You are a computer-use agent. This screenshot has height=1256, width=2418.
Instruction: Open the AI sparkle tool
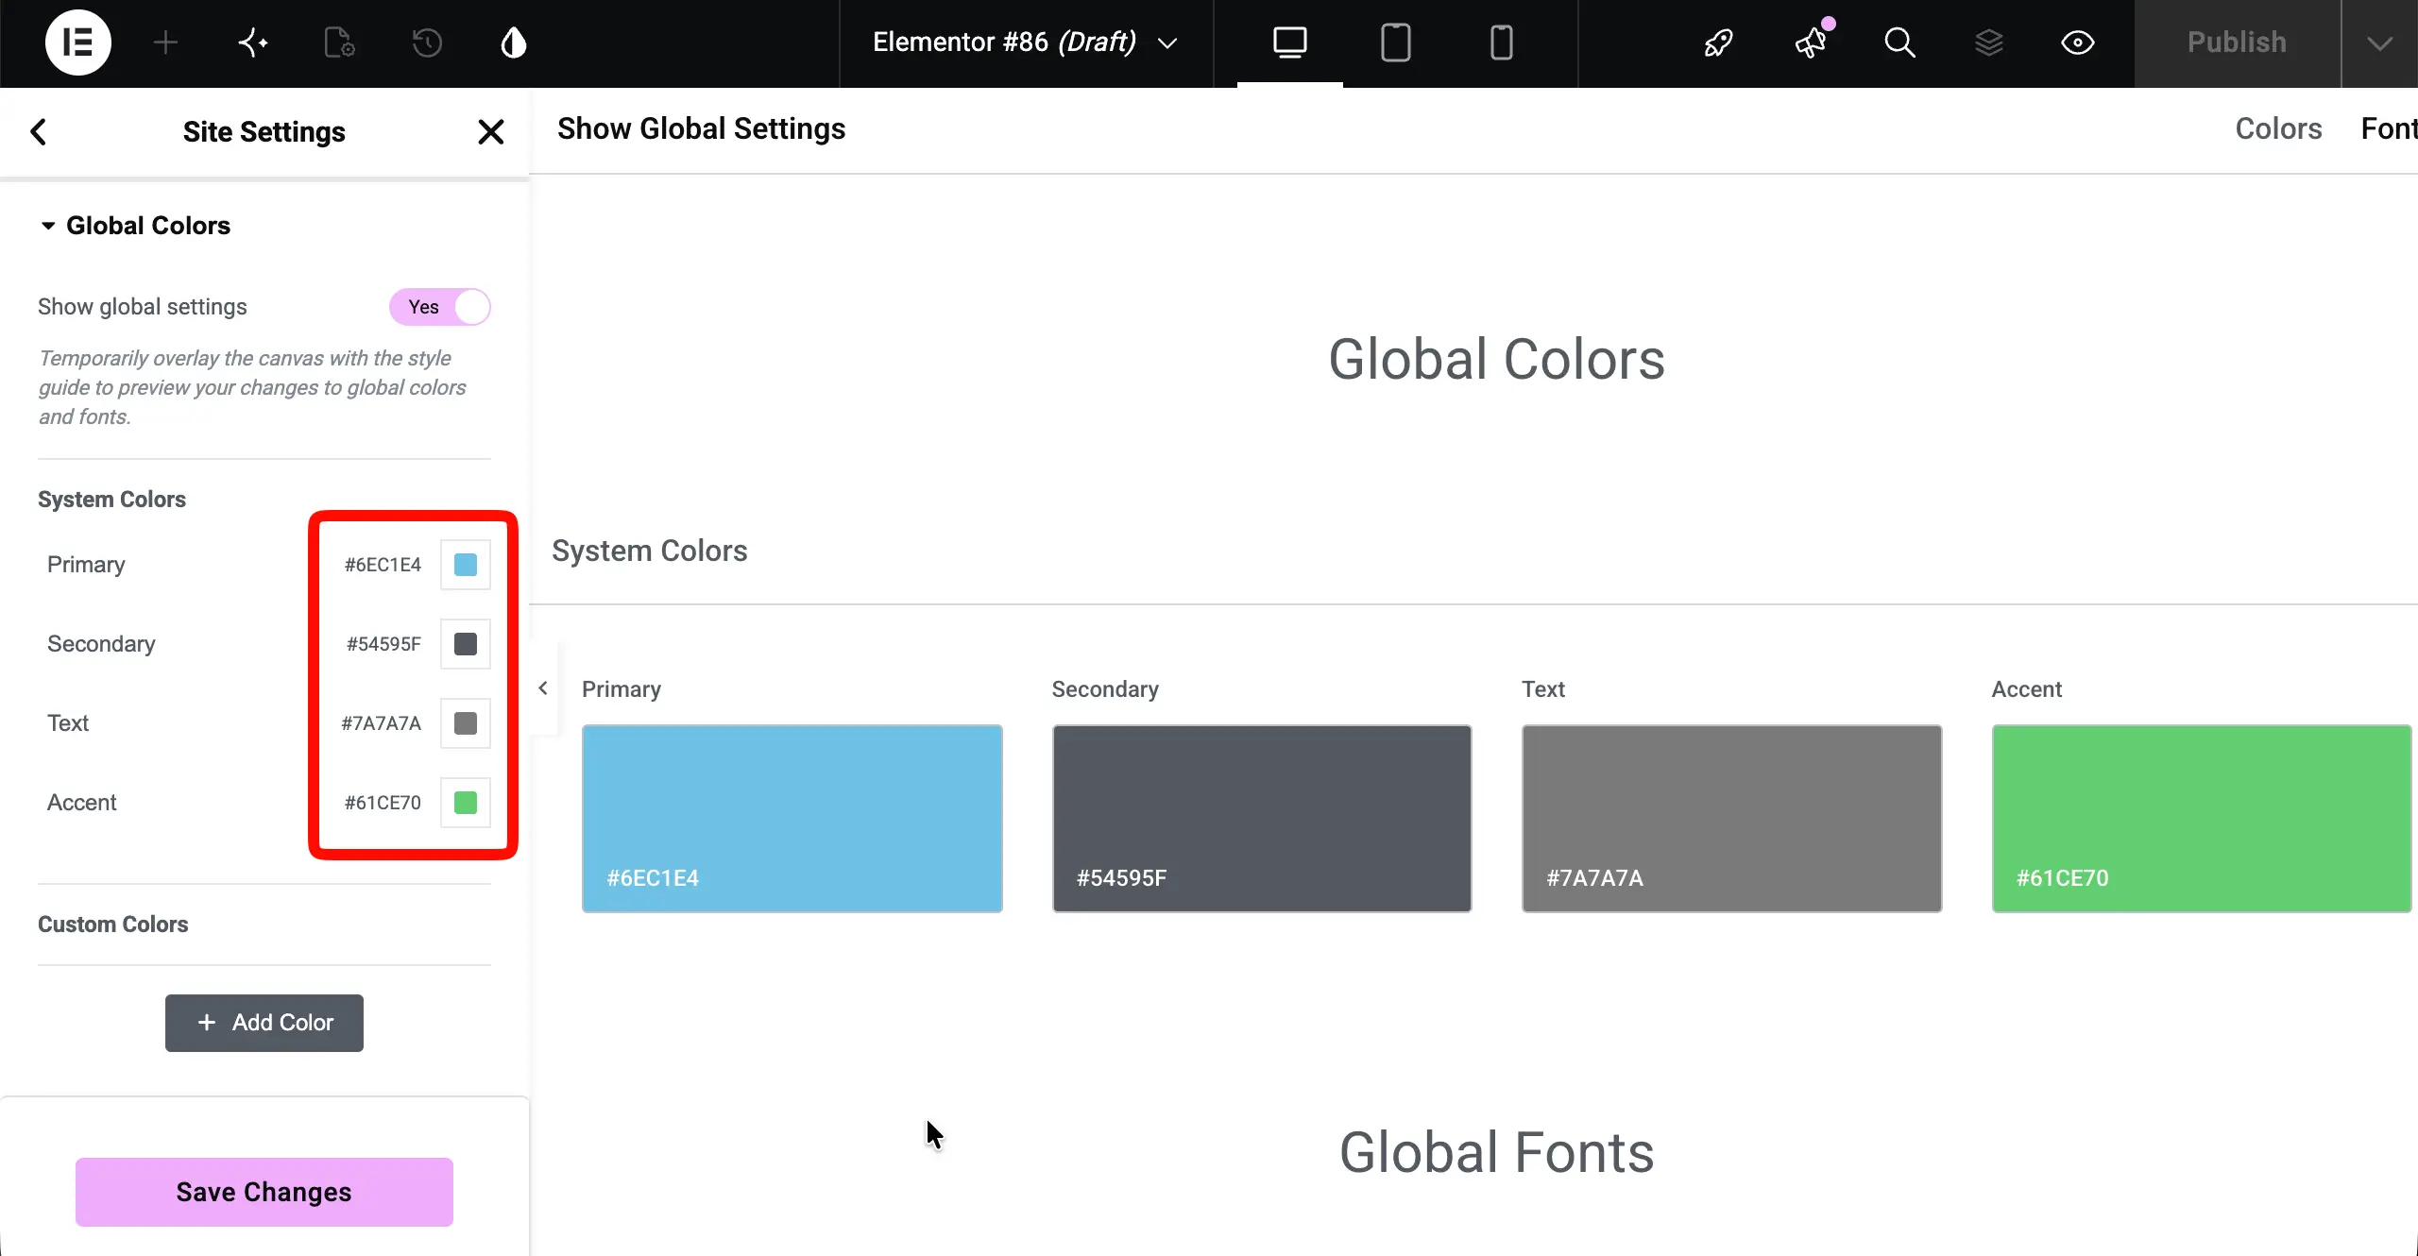pyautogui.click(x=252, y=42)
